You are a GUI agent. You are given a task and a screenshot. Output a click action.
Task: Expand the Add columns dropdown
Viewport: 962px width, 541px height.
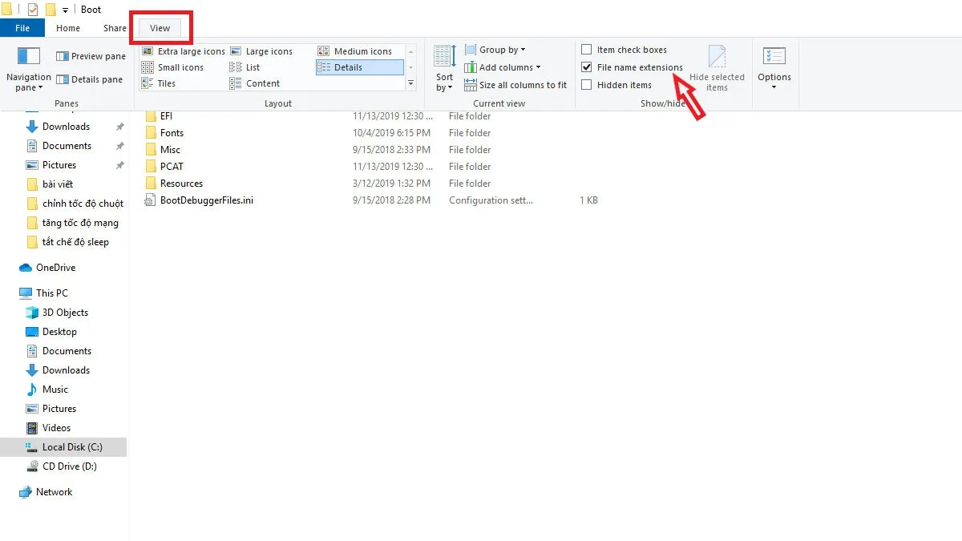pos(503,67)
